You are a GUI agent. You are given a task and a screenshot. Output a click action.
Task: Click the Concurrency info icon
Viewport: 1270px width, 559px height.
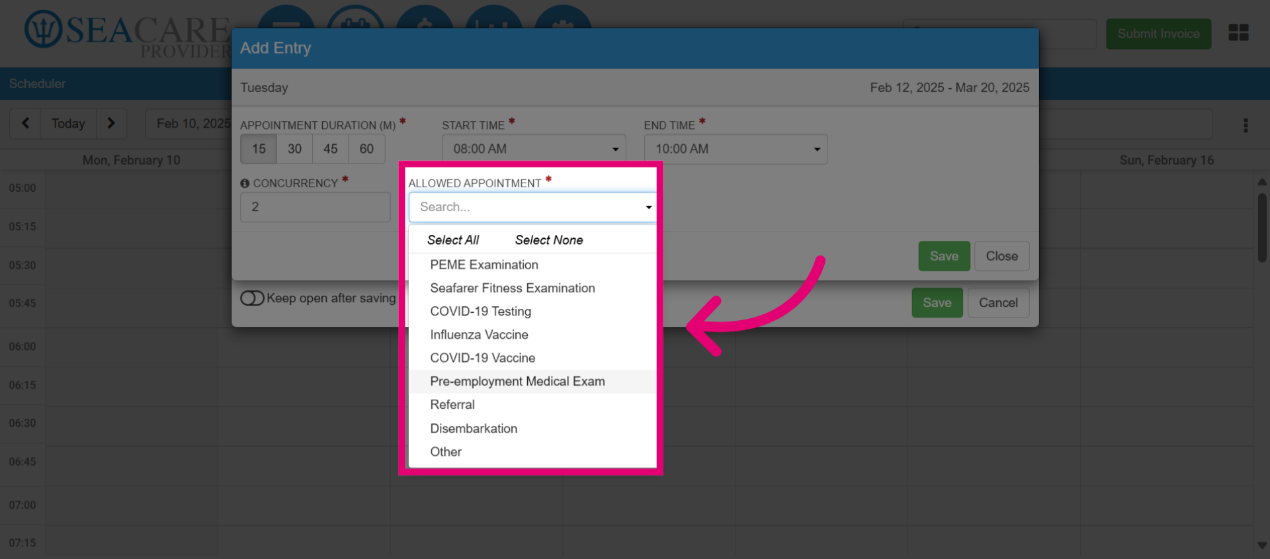[245, 183]
